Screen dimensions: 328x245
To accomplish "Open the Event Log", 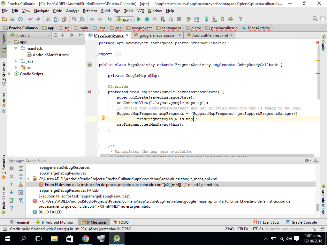I will (x=266, y=222).
